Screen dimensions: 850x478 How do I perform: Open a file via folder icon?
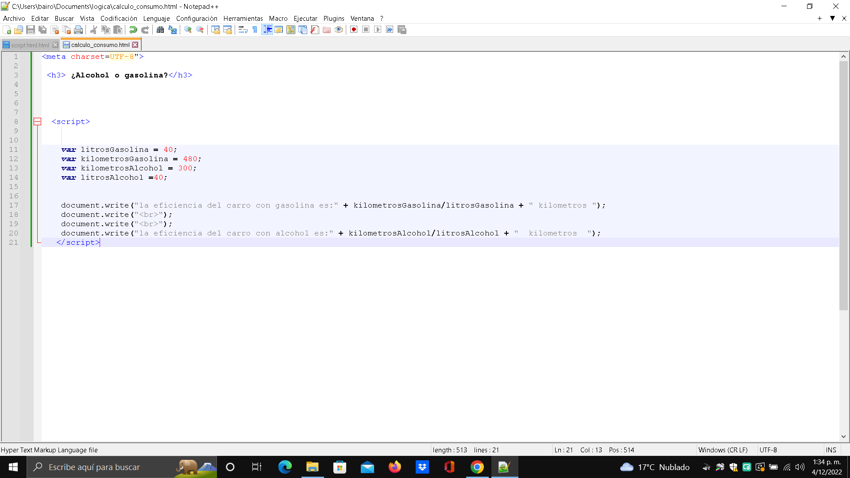click(19, 30)
